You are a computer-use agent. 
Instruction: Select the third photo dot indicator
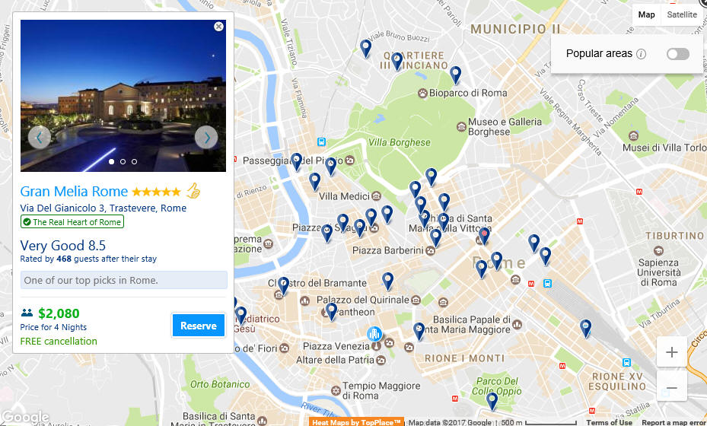[x=134, y=161]
